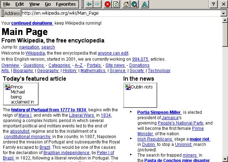Open the History portal link

(x=70, y=71)
